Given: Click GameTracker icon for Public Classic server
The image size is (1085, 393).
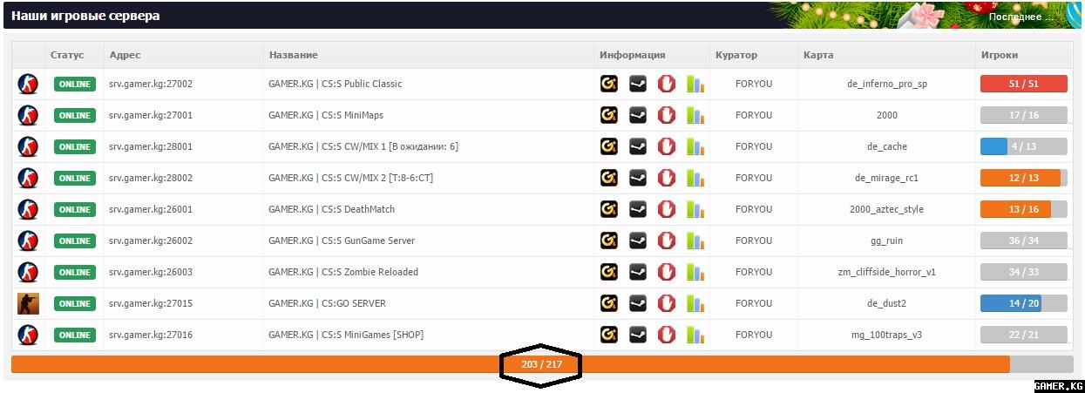Looking at the screenshot, I should pyautogui.click(x=609, y=84).
